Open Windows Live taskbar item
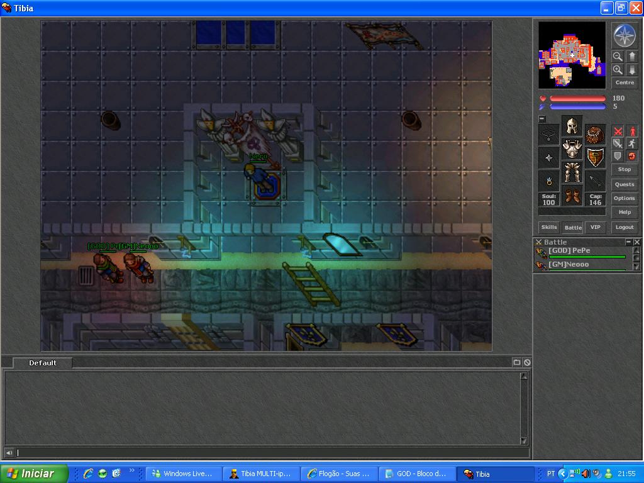Screen dimensions: 644x483 182,474
